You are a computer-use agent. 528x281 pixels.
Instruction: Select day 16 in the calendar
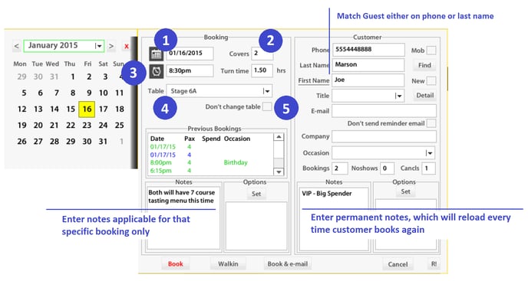pos(87,109)
